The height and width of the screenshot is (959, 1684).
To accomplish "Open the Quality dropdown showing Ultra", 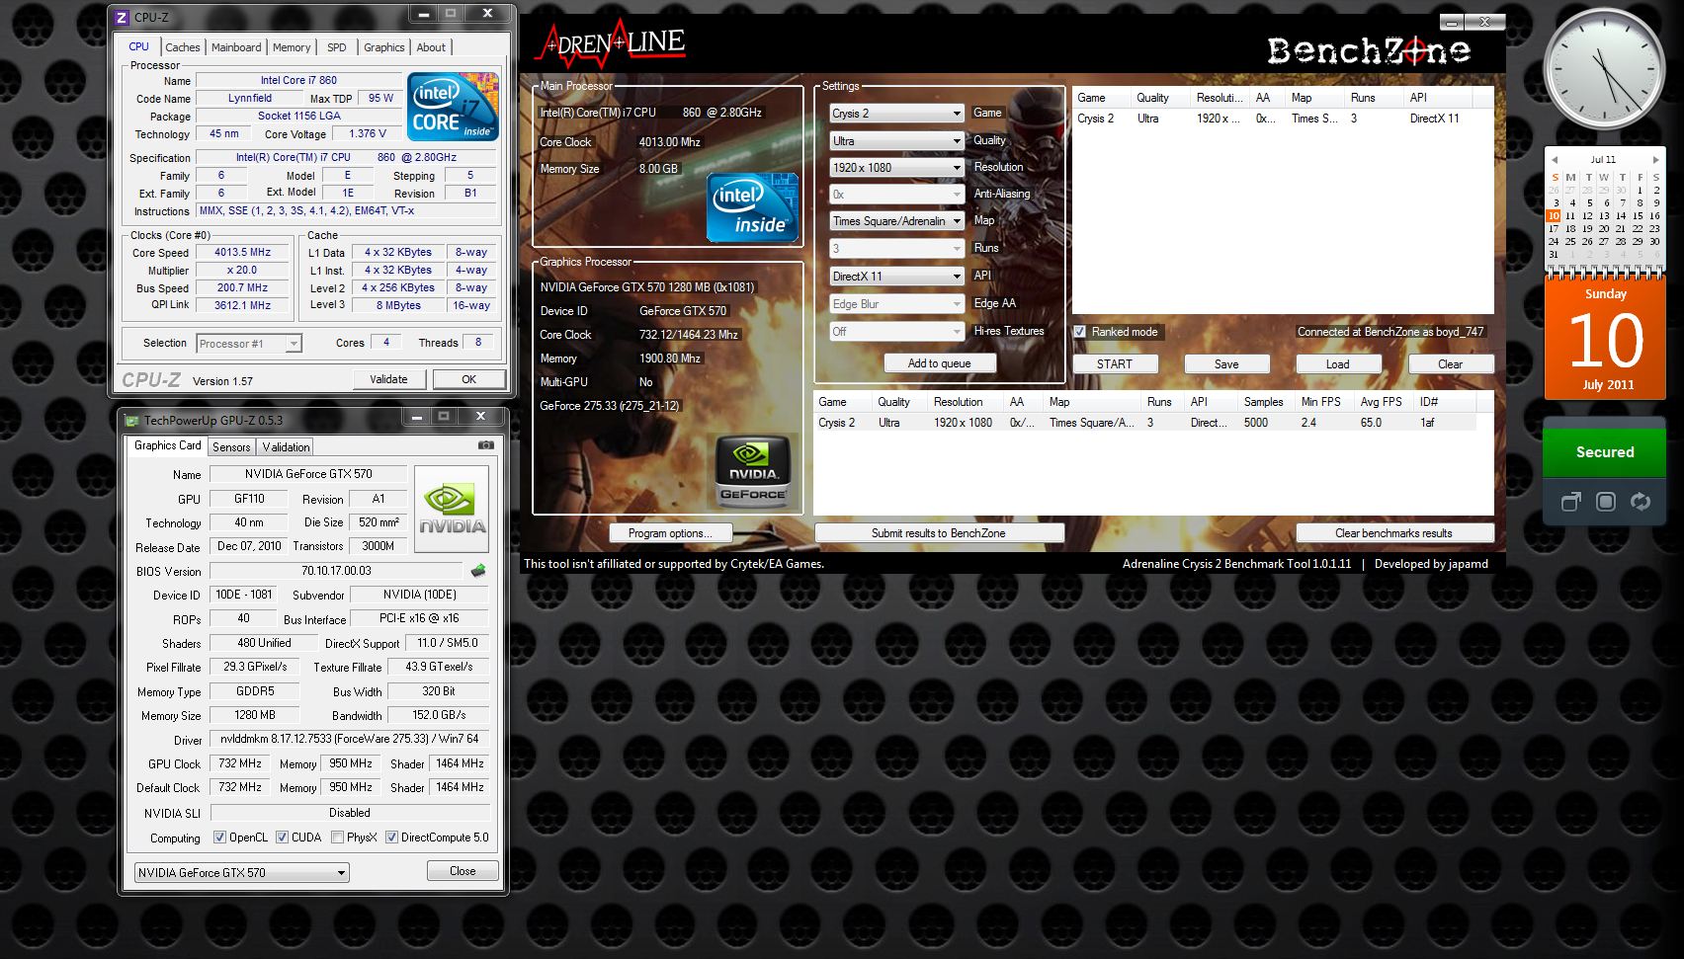I will pos(896,141).
